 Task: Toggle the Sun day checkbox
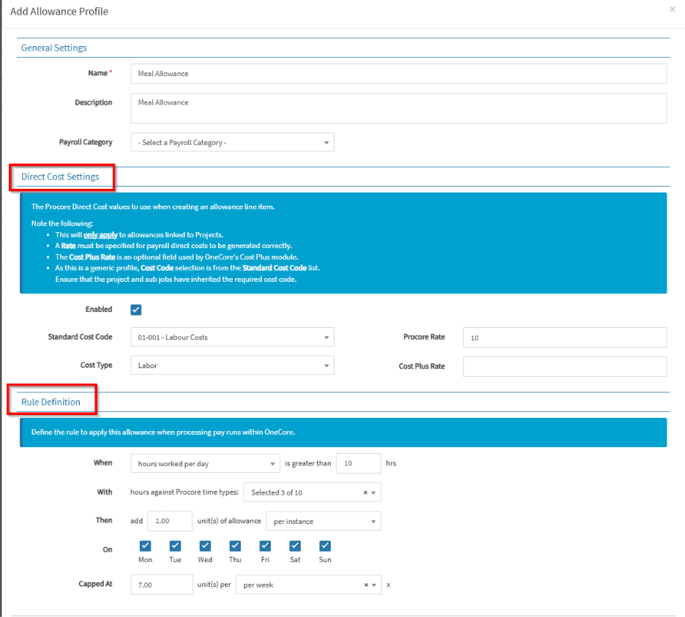[325, 546]
